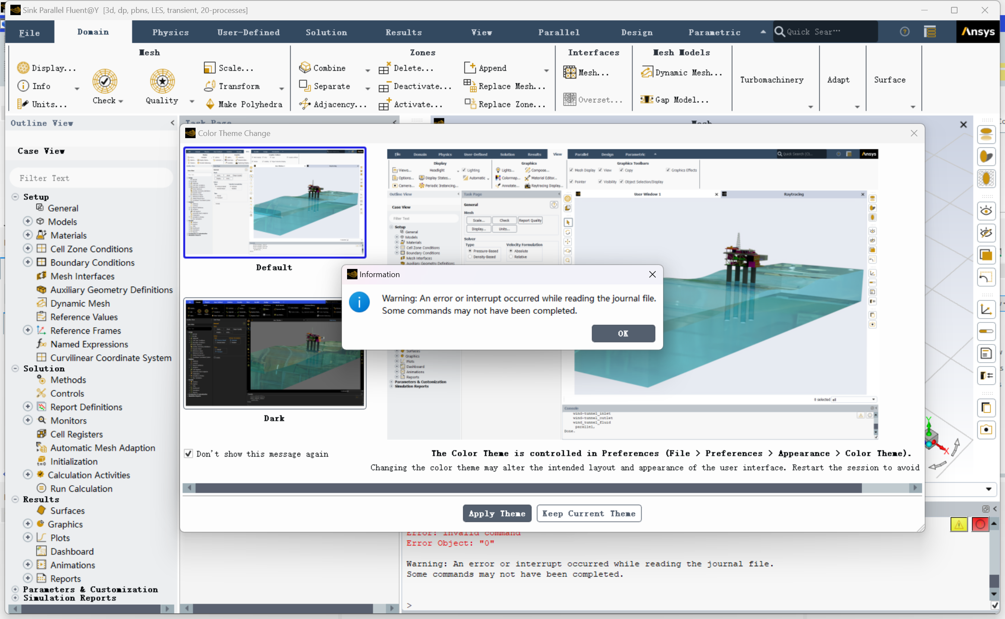
Task: Open the Dynamic Mesh tool
Action: 681,73
